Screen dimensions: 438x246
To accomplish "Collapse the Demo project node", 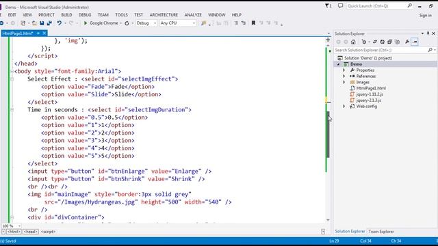I will (x=338, y=64).
